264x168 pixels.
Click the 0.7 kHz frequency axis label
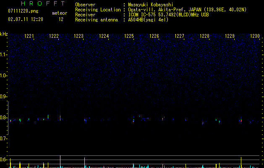pos(3,139)
